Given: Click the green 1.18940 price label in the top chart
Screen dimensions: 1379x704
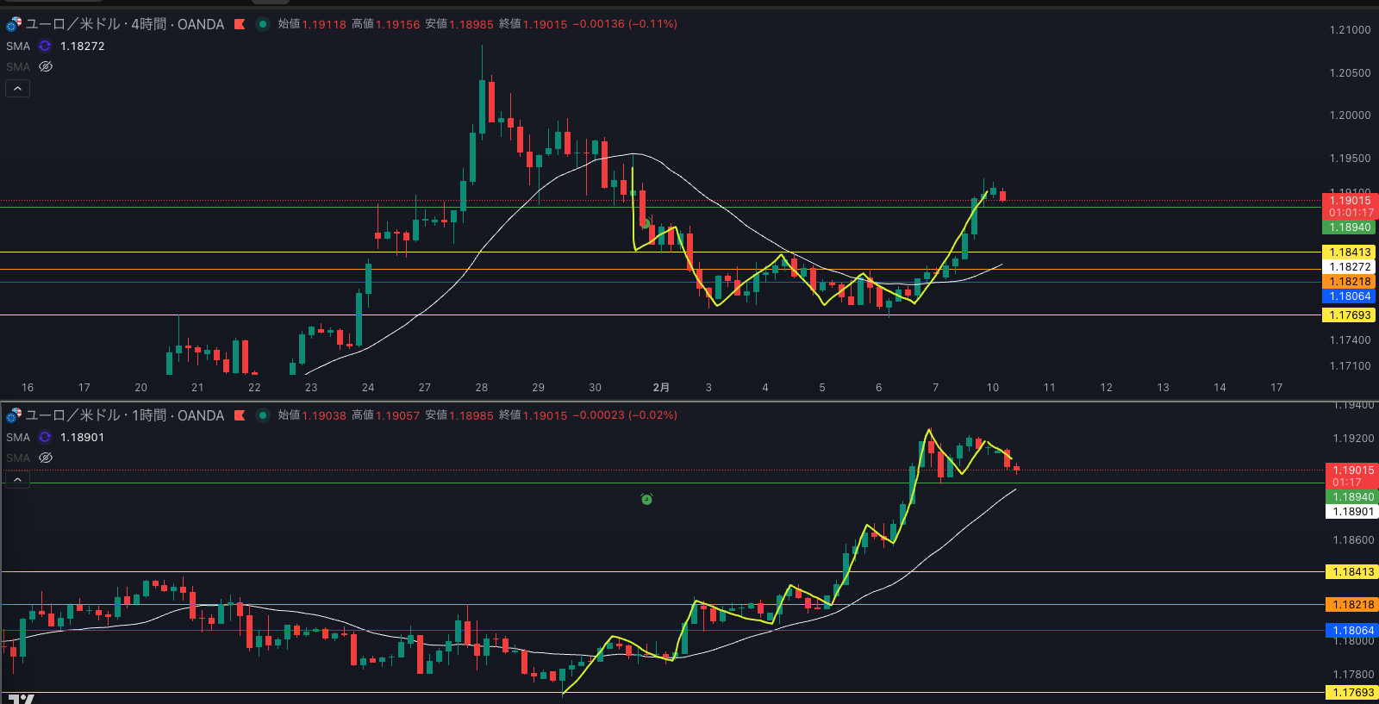Looking at the screenshot, I should (1349, 227).
